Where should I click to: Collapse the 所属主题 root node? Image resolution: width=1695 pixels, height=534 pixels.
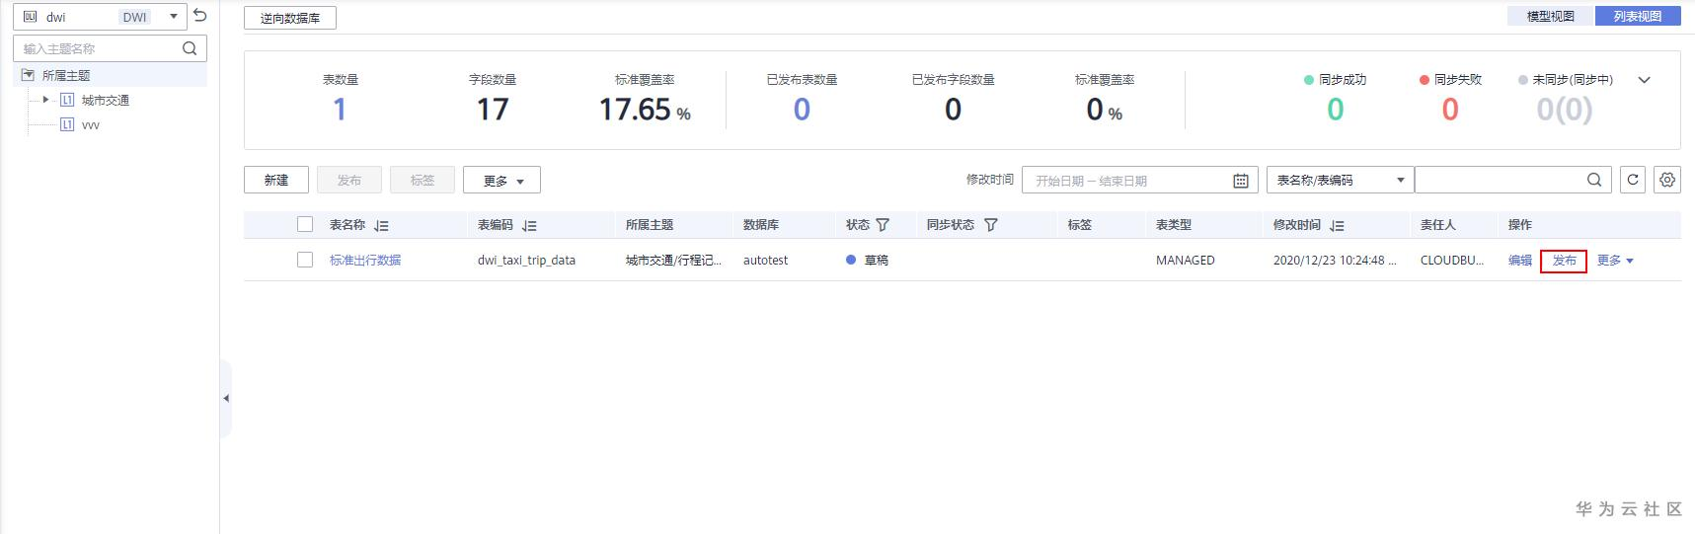pos(28,75)
